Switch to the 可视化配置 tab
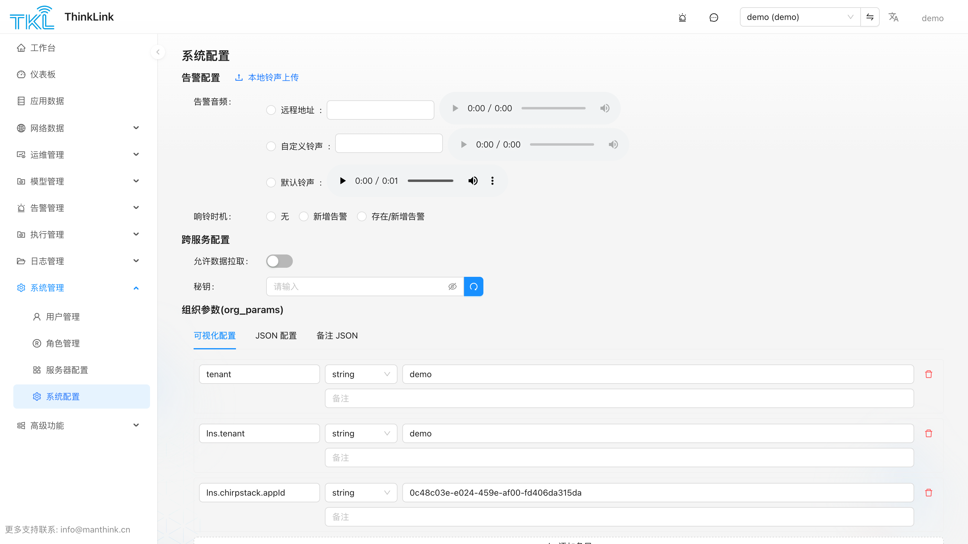 [214, 336]
